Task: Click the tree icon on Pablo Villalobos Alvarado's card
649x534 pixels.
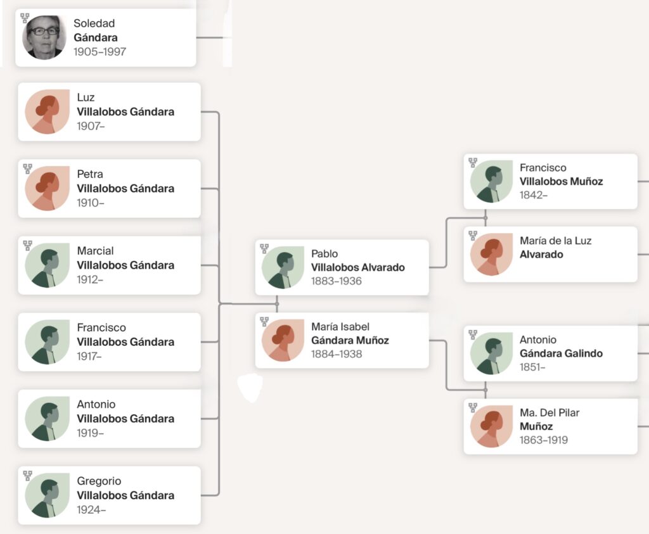Action: click(264, 248)
